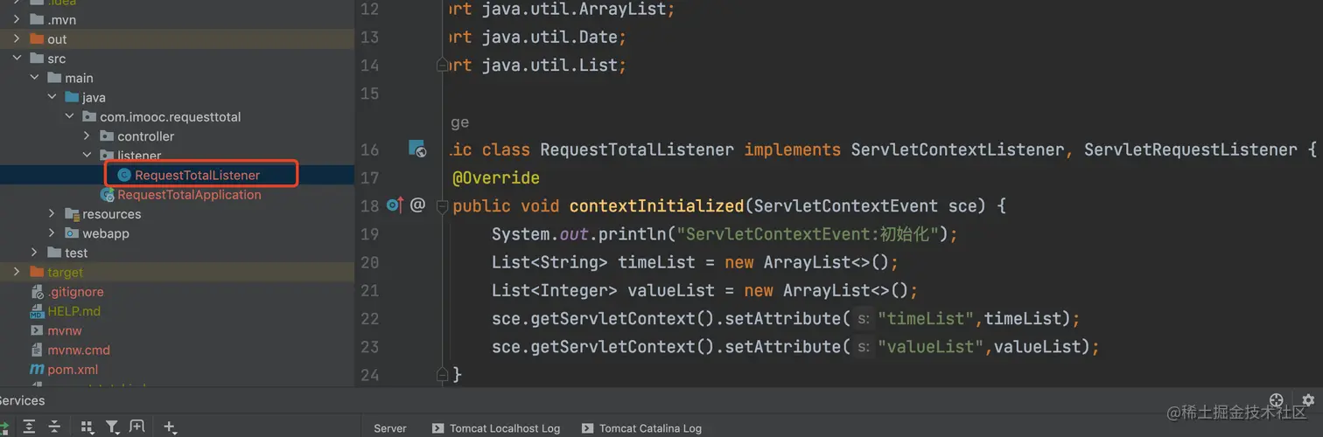
Task: Expand the resources folder
Action: (52, 214)
